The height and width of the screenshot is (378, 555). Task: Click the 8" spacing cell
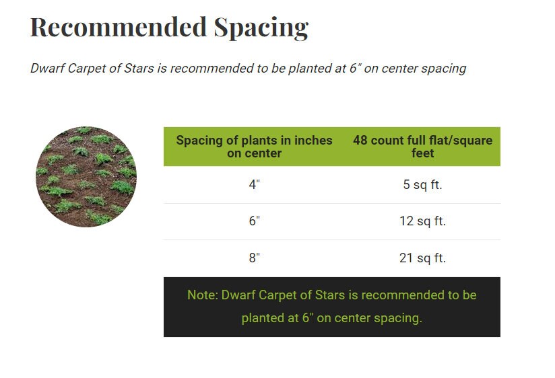(254, 258)
